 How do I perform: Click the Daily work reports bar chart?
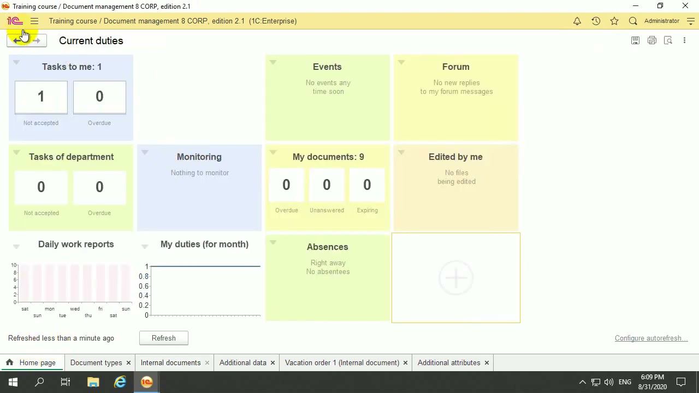pos(71,289)
